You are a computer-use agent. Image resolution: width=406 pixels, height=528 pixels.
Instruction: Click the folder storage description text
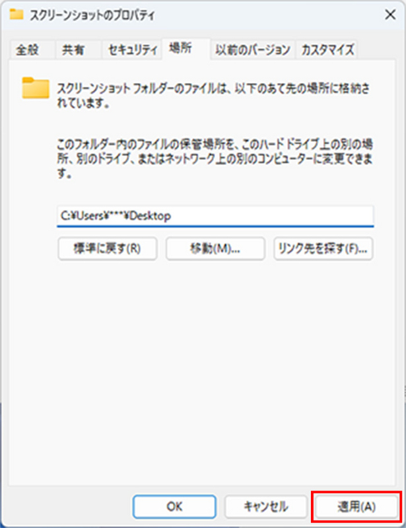point(213,96)
